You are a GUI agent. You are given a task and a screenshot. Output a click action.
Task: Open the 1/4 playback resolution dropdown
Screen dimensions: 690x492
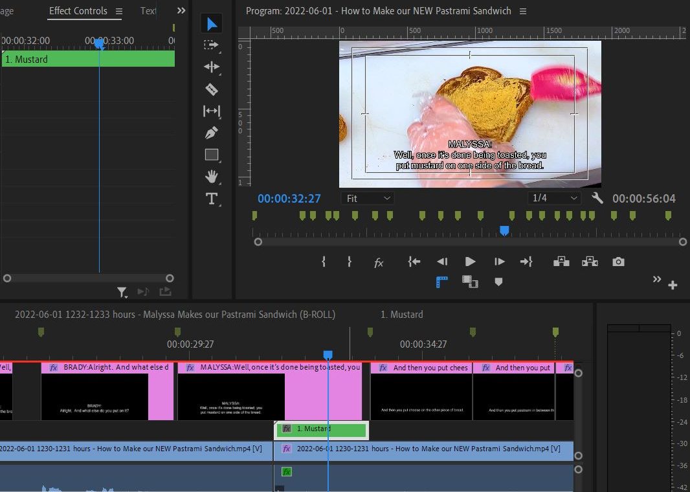(x=554, y=198)
